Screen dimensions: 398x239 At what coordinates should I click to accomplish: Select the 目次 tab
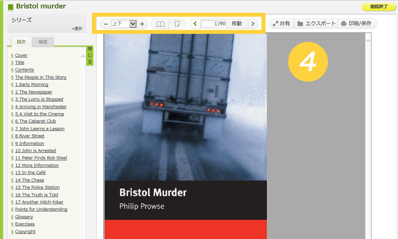pos(21,42)
